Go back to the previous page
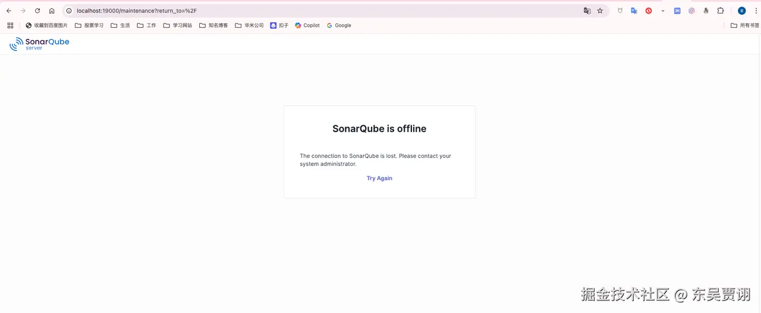Screen dimensions: 761x313 (x=9, y=11)
